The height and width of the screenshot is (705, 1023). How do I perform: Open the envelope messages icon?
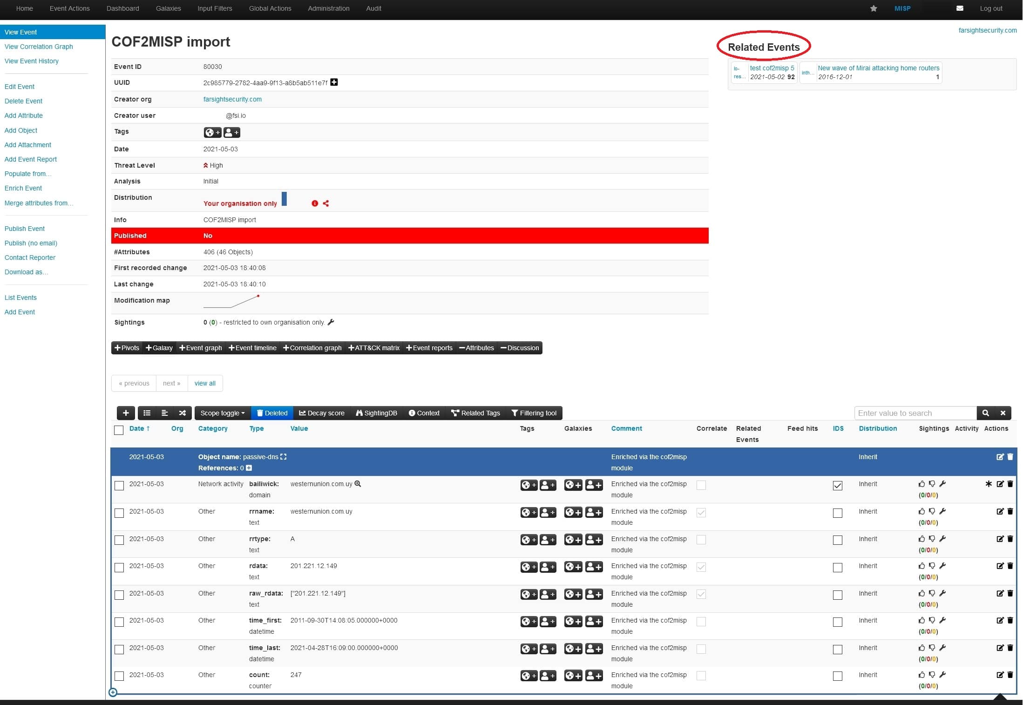(x=960, y=8)
